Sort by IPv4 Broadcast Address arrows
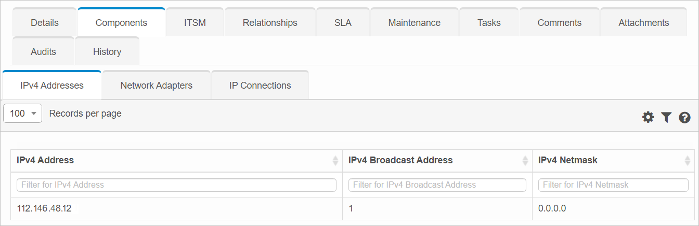Viewport: 699px width, 226px height. [x=525, y=161]
